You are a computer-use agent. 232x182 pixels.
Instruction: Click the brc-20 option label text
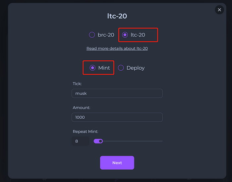106,35
